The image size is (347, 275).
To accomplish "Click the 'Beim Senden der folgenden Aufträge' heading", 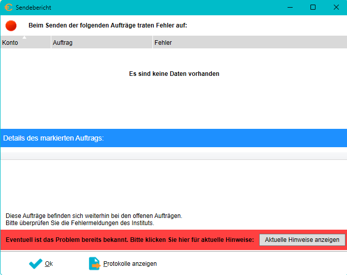I will [x=108, y=25].
